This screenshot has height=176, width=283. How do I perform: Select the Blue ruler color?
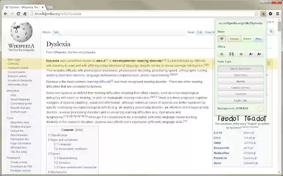click(x=258, y=39)
